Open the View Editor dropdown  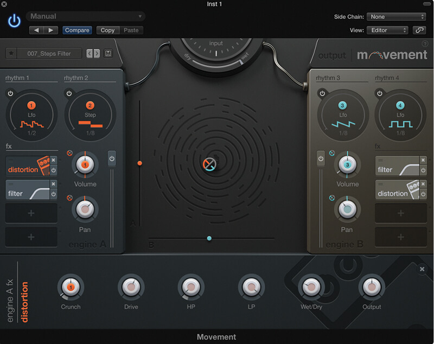tap(386, 30)
